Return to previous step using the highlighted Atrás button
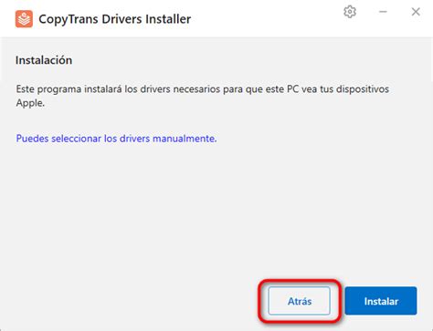 pos(299,301)
